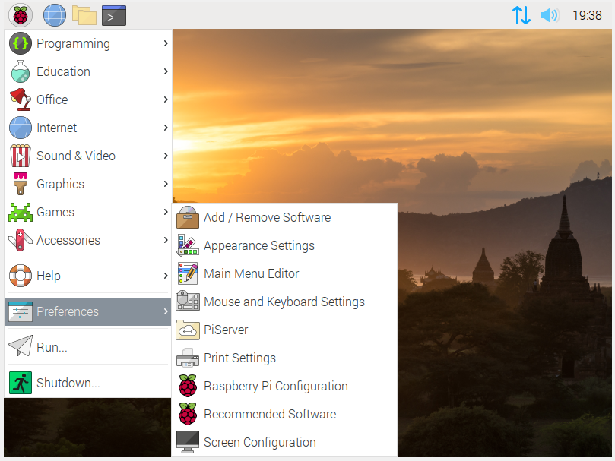Viewport: 615px width, 461px height.
Task: Click the Help lifebuoy icon
Action: click(21, 276)
